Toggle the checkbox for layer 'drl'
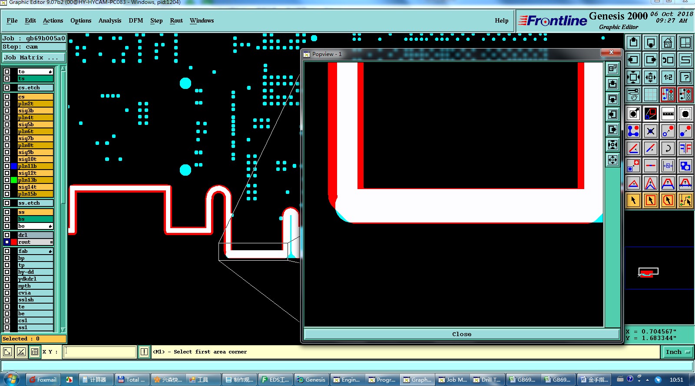 click(7, 235)
